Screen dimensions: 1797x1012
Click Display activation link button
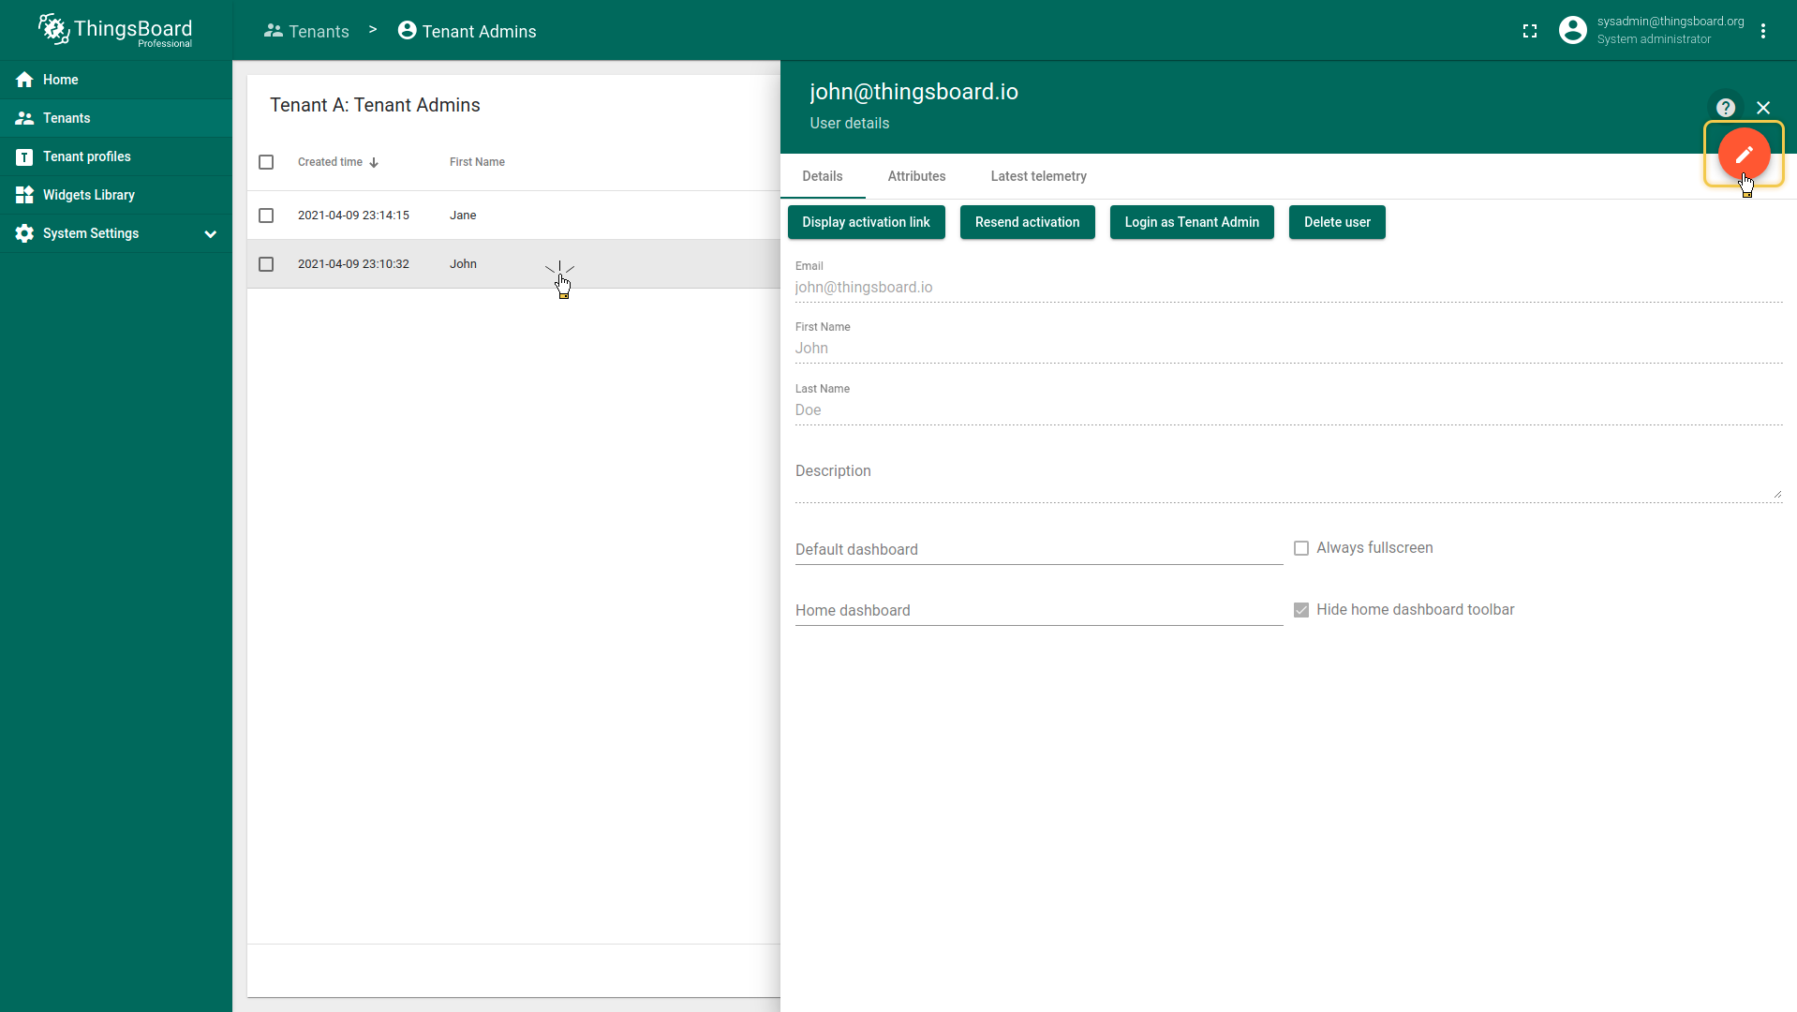coord(866,222)
